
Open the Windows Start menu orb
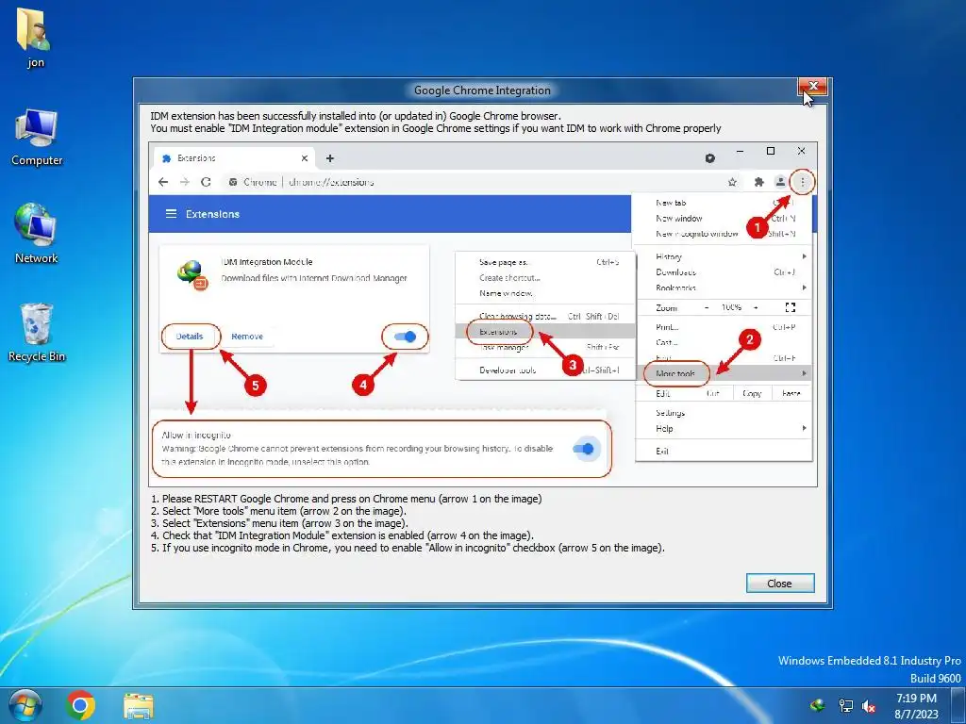25,705
